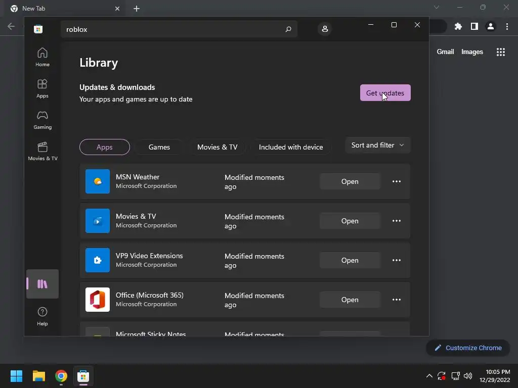This screenshot has height=388, width=518.
Task: Open the clock and date flyout
Action: [495, 376]
